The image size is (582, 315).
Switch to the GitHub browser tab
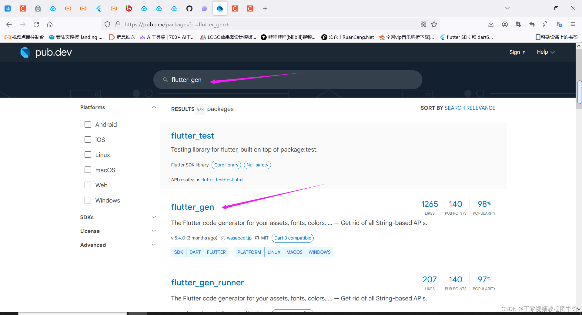click(189, 8)
